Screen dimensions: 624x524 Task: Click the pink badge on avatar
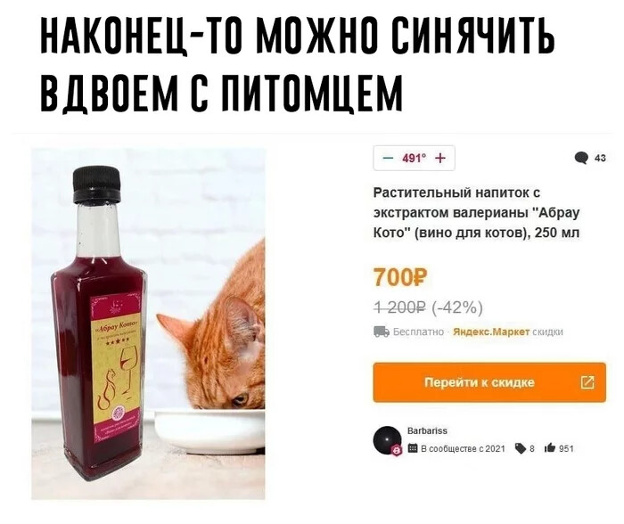397,450
